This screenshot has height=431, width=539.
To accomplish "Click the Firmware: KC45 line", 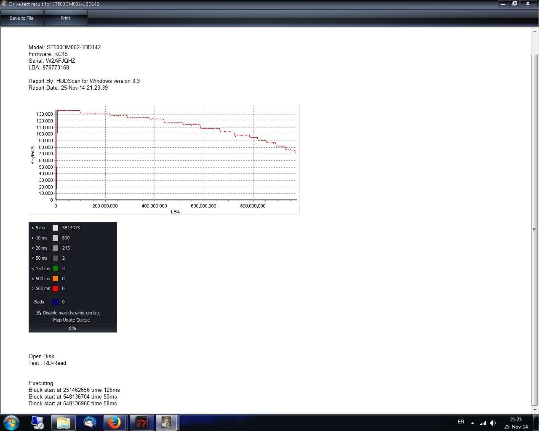I will (x=48, y=54).
